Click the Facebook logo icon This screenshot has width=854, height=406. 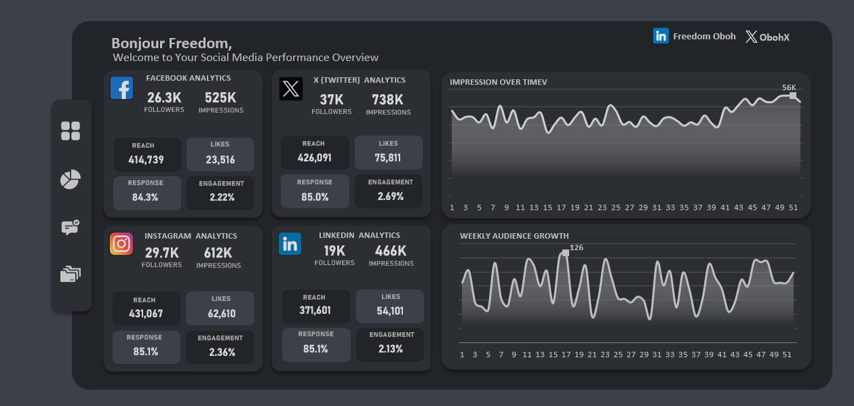pos(121,88)
